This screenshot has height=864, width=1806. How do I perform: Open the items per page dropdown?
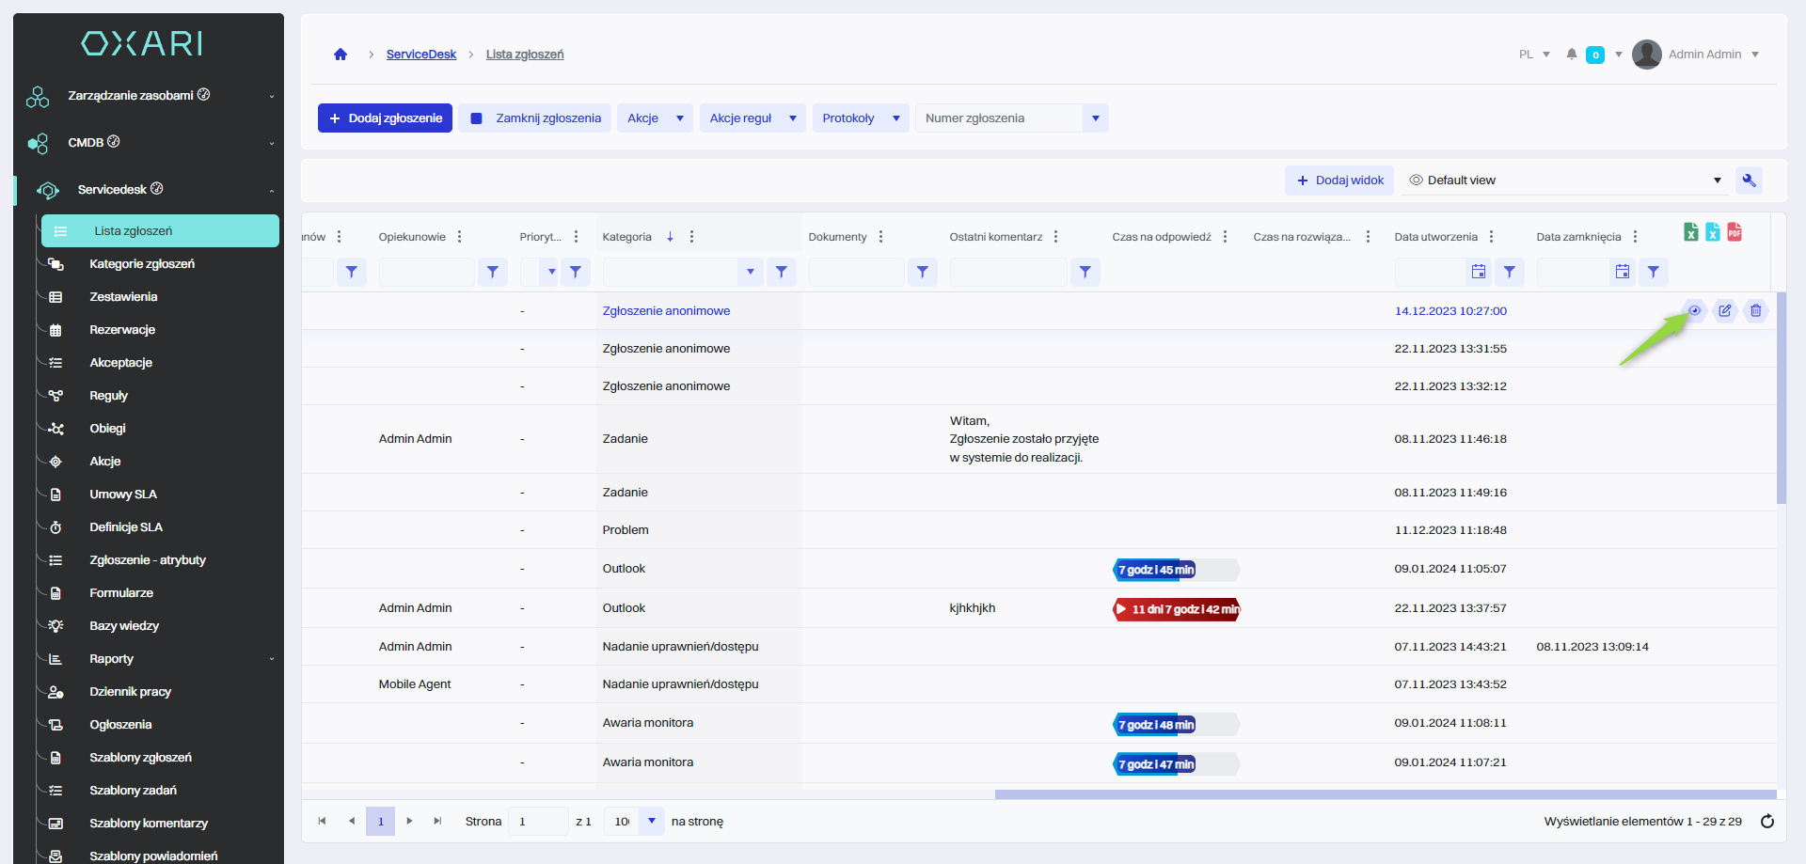pyautogui.click(x=651, y=822)
